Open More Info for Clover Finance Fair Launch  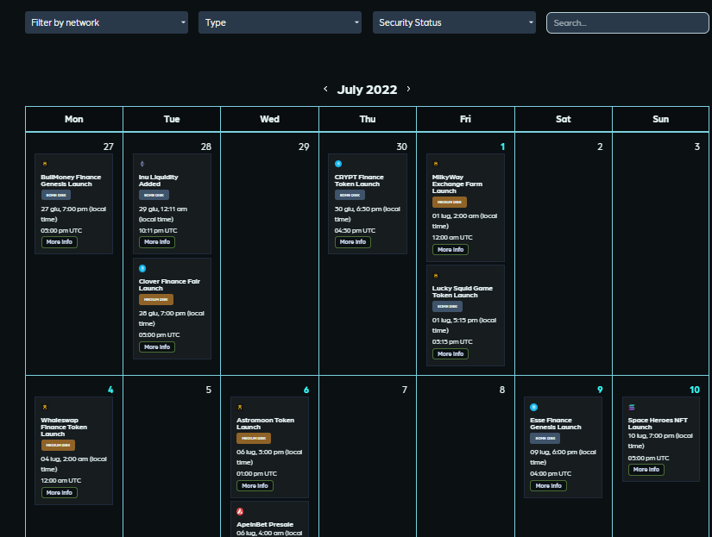pyautogui.click(x=157, y=347)
